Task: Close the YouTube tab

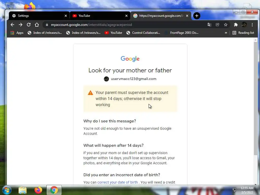Action: pos(126,16)
